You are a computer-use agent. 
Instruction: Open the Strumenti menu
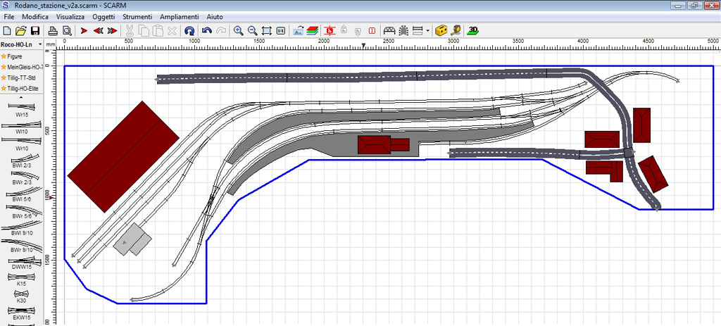click(x=137, y=15)
